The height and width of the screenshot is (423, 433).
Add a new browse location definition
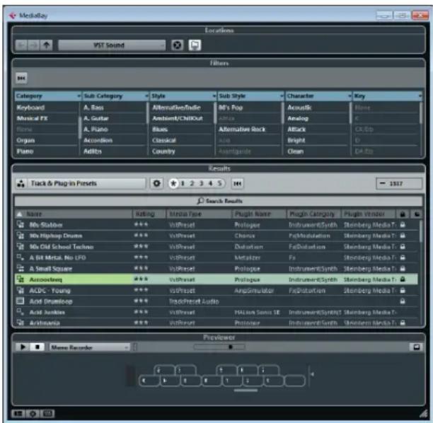(195, 45)
